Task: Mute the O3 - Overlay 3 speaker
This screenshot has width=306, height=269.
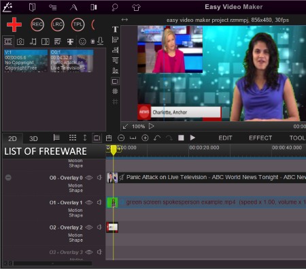Action: pyautogui.click(x=99, y=252)
